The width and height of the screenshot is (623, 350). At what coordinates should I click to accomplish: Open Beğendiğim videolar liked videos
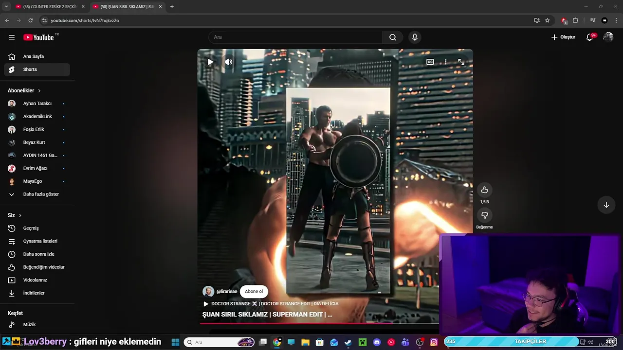click(x=37, y=267)
